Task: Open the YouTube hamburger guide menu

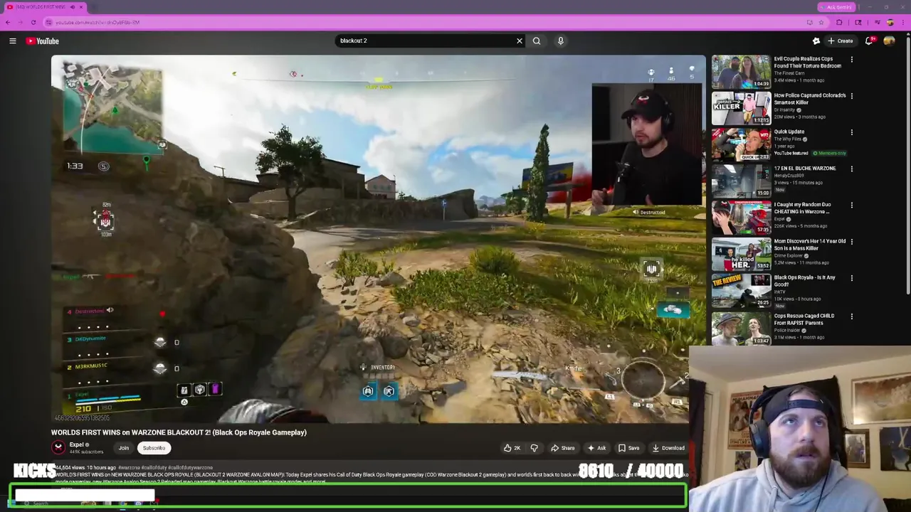Action: coord(13,41)
